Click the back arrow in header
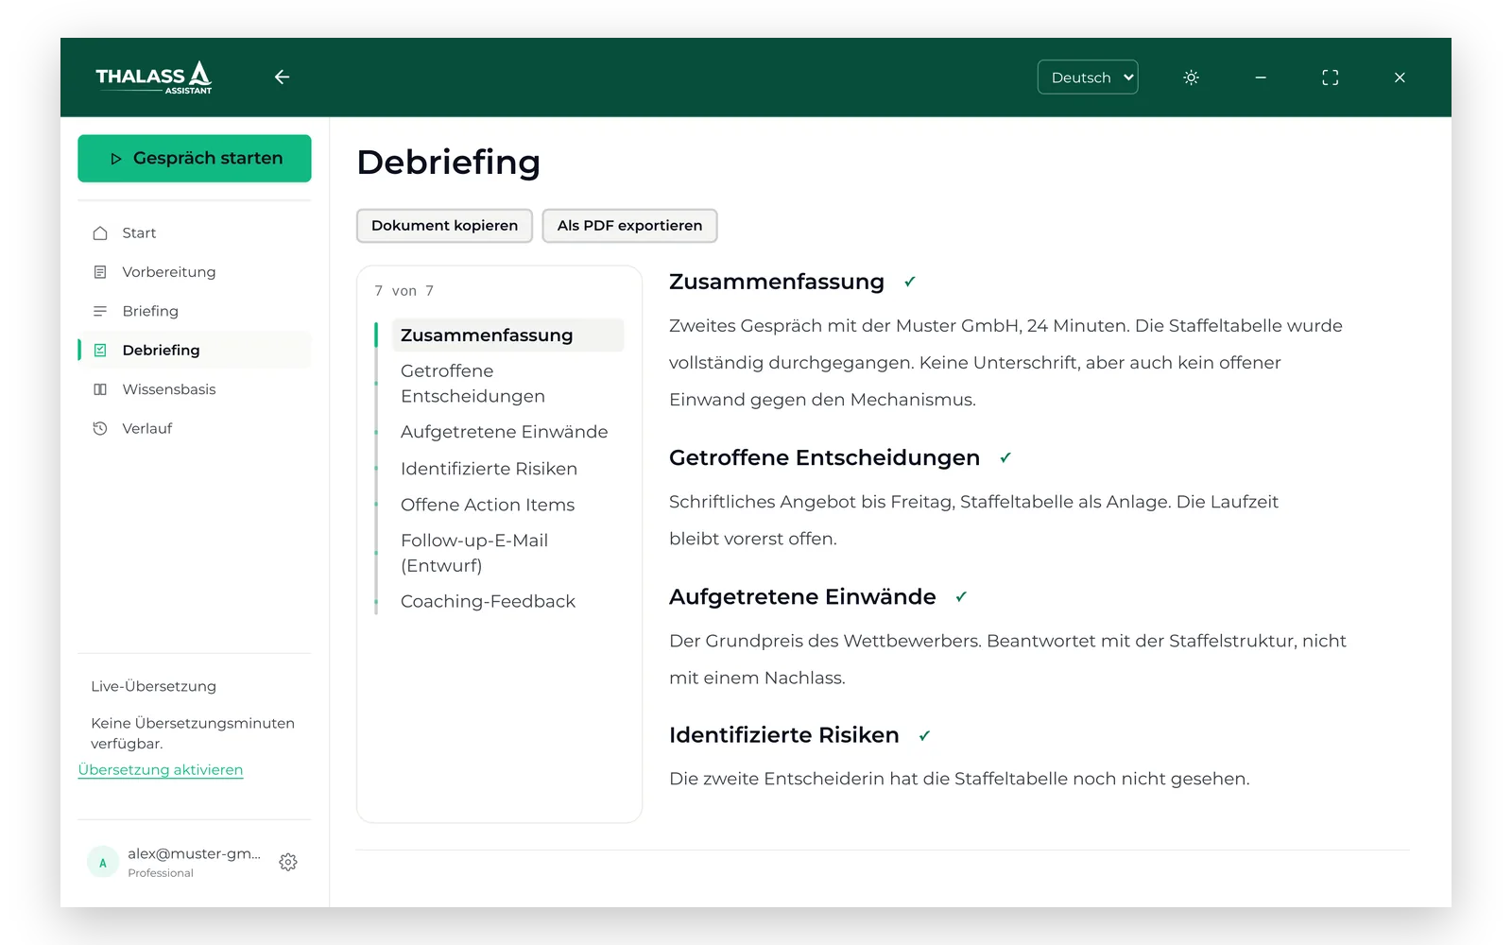 (282, 77)
